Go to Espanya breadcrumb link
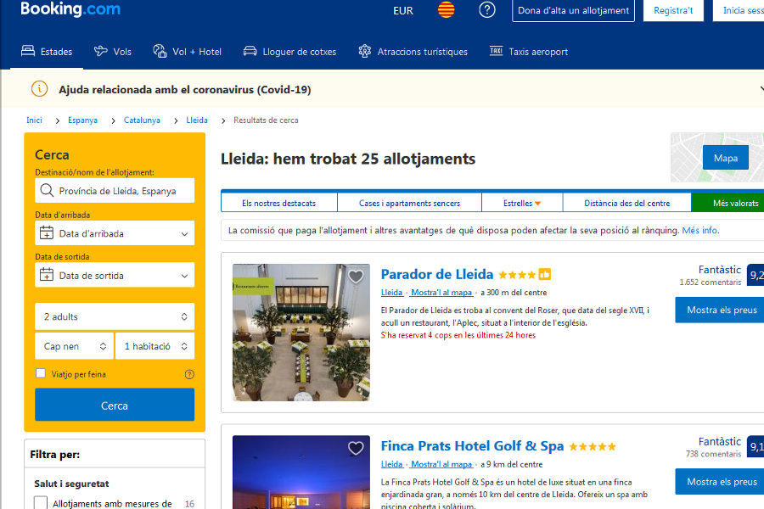764x509 pixels. click(82, 120)
